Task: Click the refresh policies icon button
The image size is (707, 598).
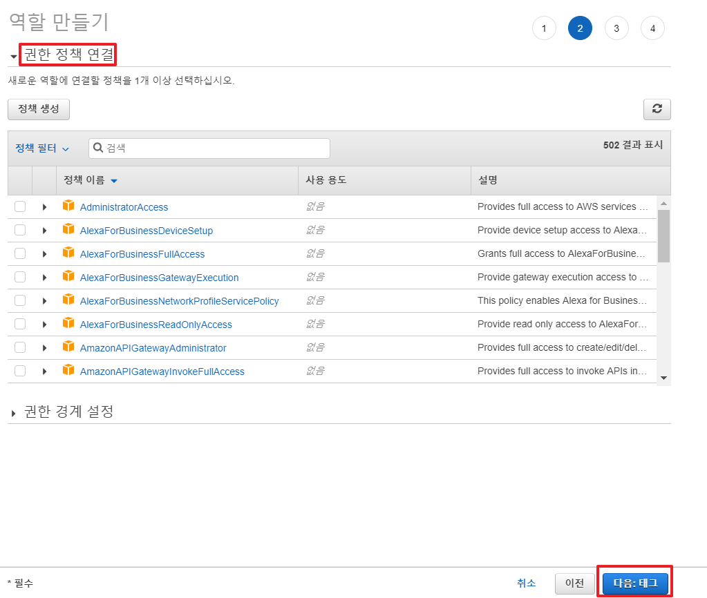Action: 657,109
